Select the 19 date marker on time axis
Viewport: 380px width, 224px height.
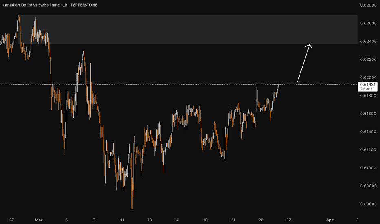pos(205,220)
